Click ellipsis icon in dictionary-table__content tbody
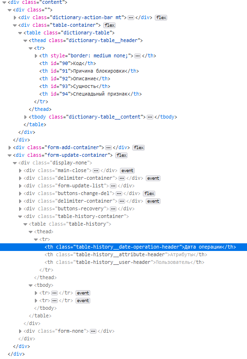 [150, 117]
